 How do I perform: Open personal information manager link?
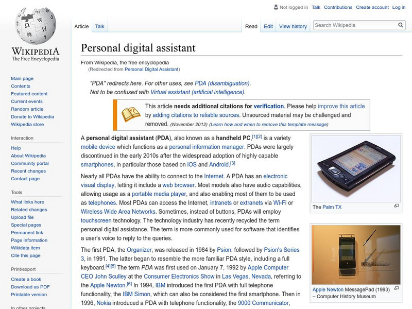tap(207, 147)
